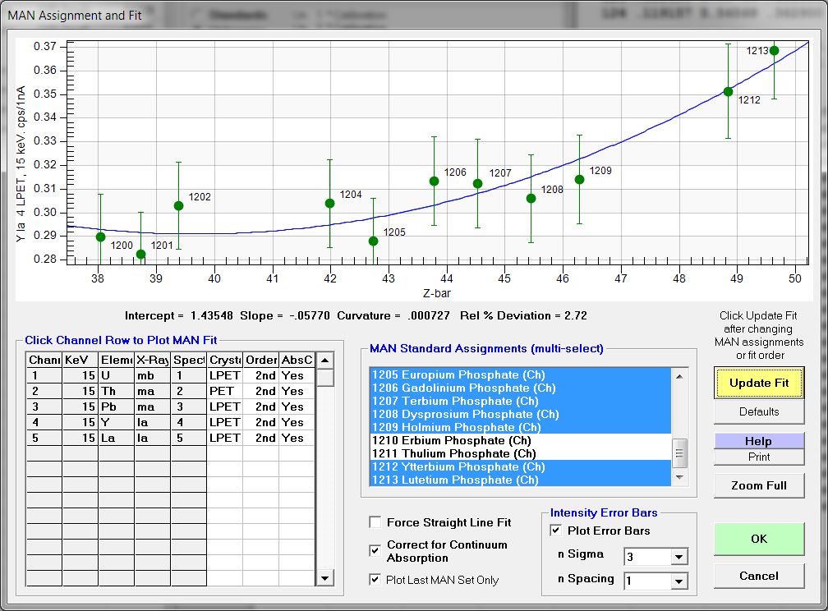Click data point 1213 on plot

tap(774, 50)
